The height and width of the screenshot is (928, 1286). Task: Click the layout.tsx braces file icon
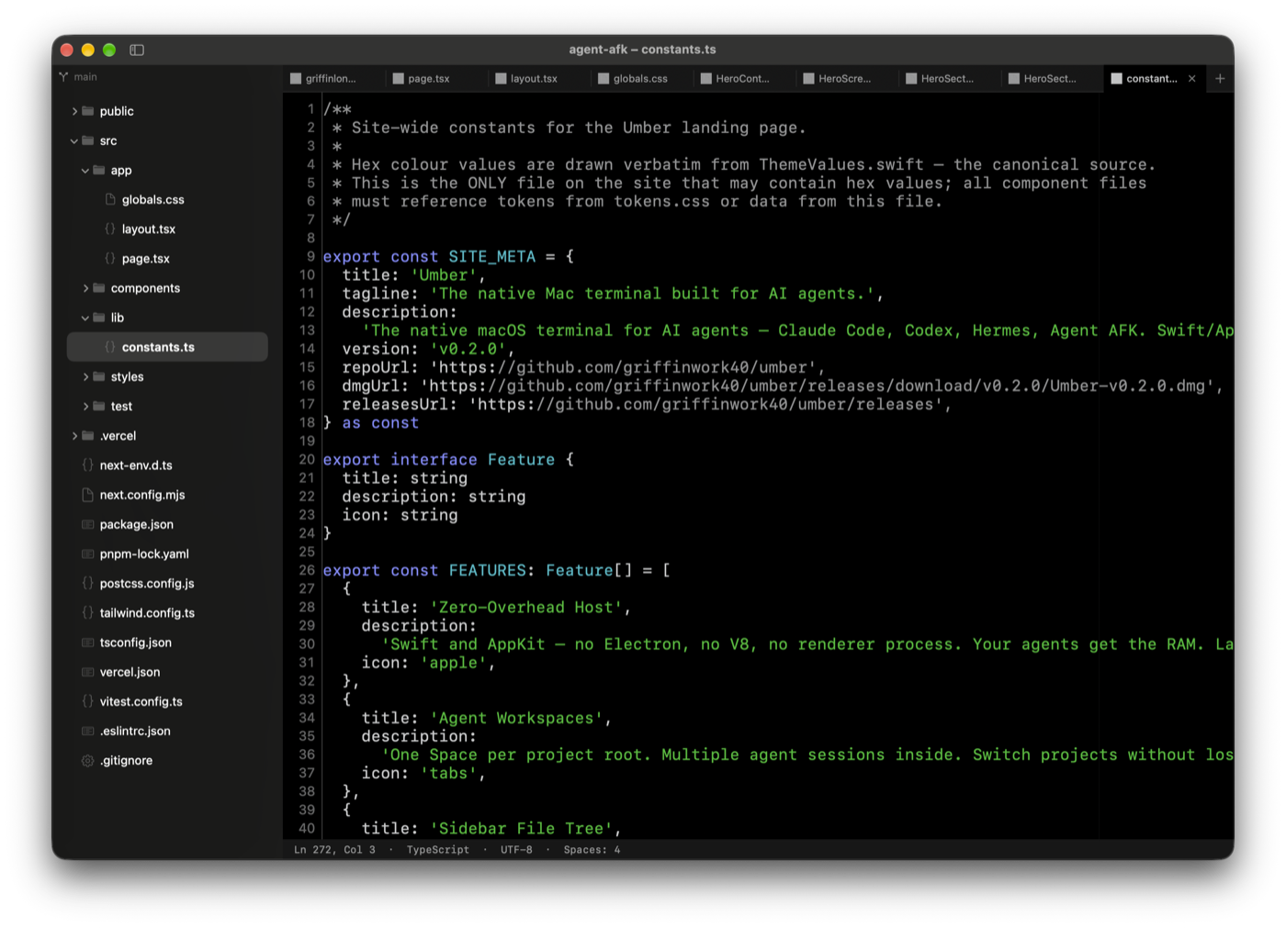point(110,229)
